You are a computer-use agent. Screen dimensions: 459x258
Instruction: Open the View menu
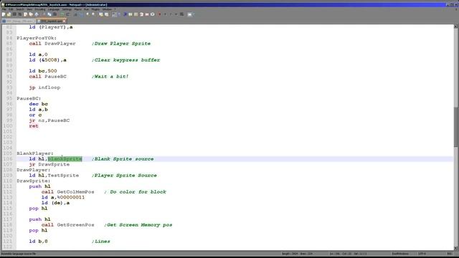[x=29, y=9]
